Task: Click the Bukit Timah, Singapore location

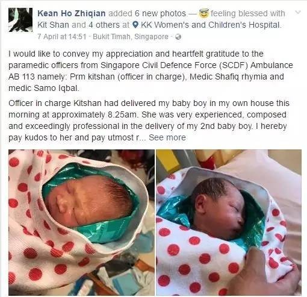Action: (131, 37)
